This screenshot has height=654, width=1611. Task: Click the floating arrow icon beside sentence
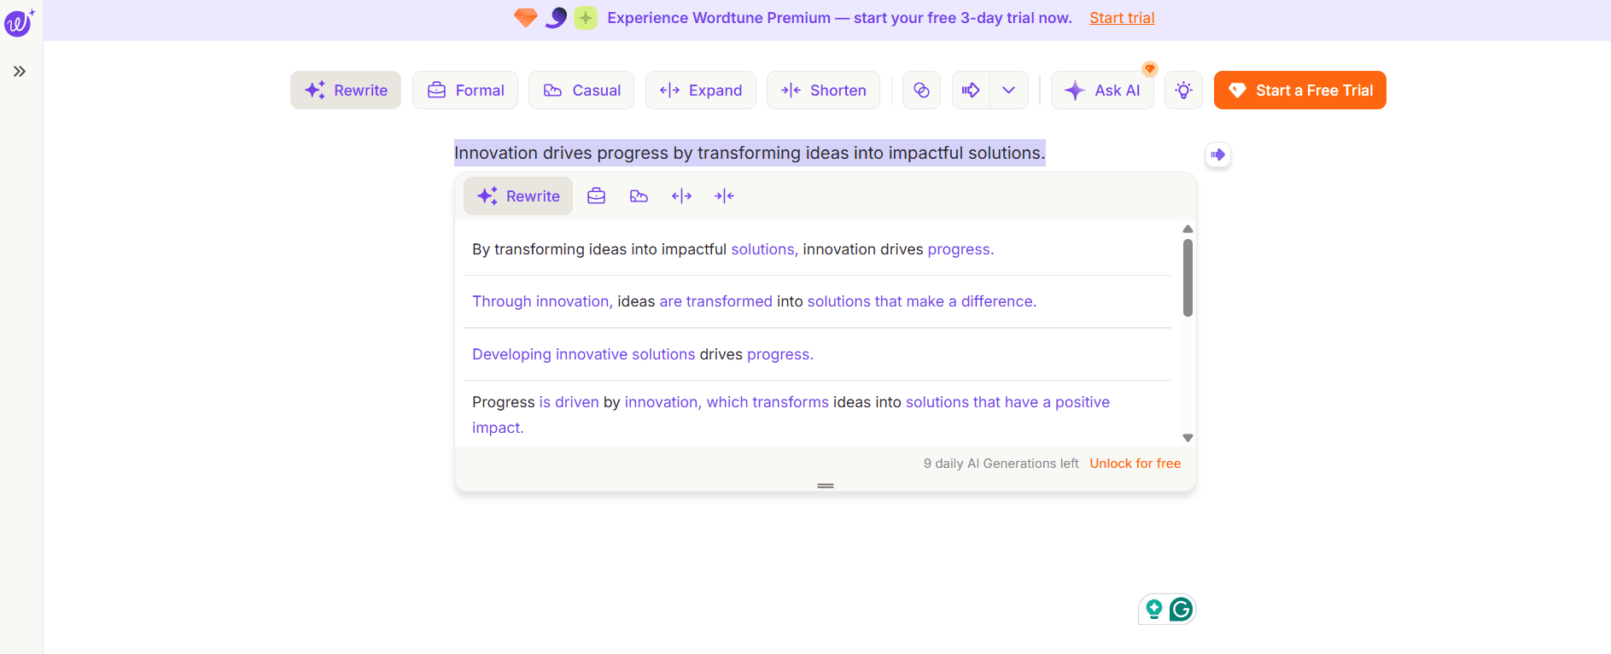pos(1217,155)
